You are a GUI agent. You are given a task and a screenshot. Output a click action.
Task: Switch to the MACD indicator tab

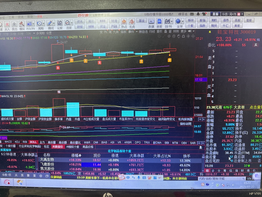(x=8, y=142)
